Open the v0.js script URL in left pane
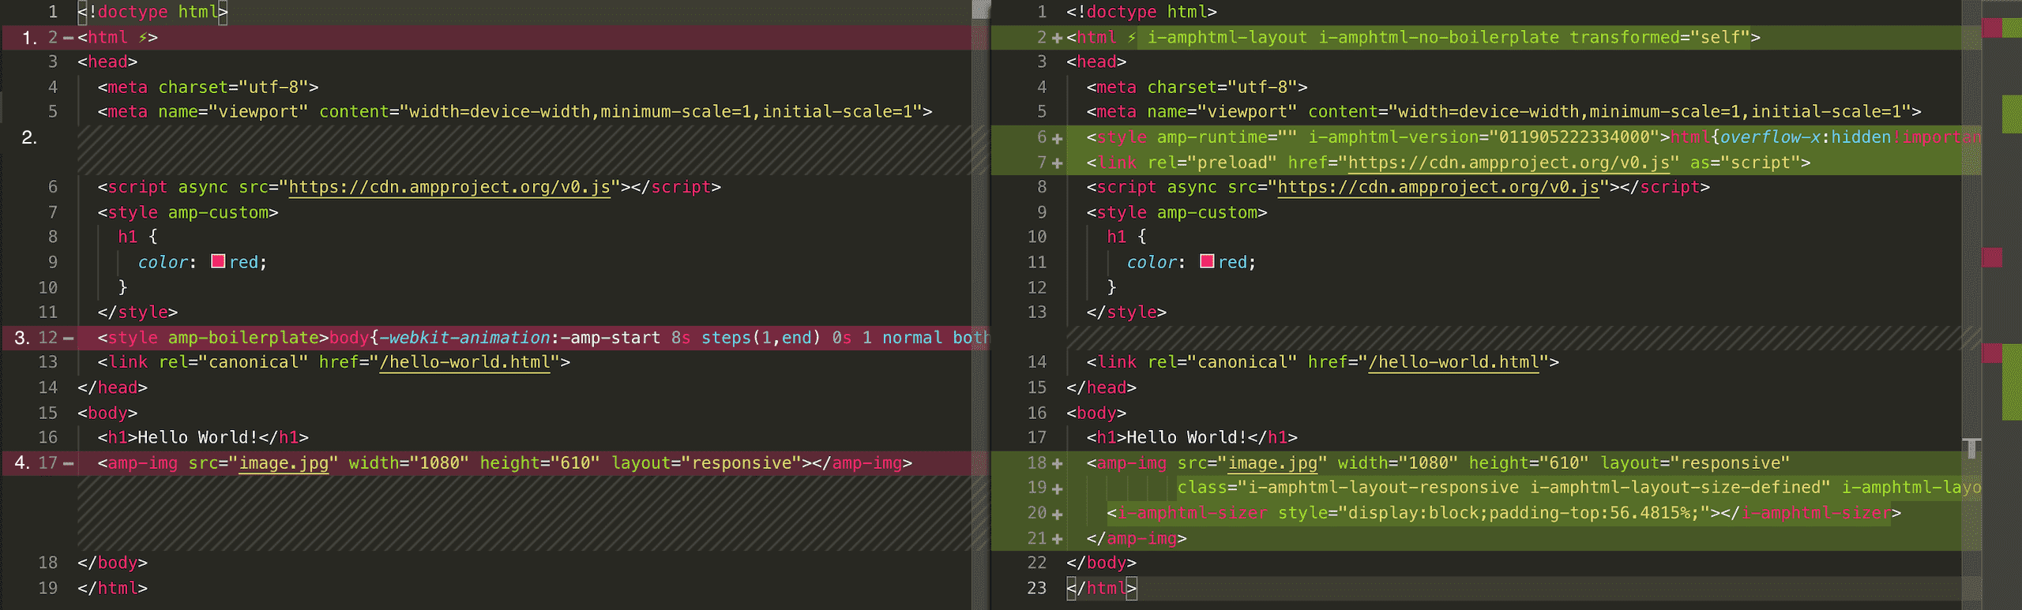2022x610 pixels. (x=449, y=187)
